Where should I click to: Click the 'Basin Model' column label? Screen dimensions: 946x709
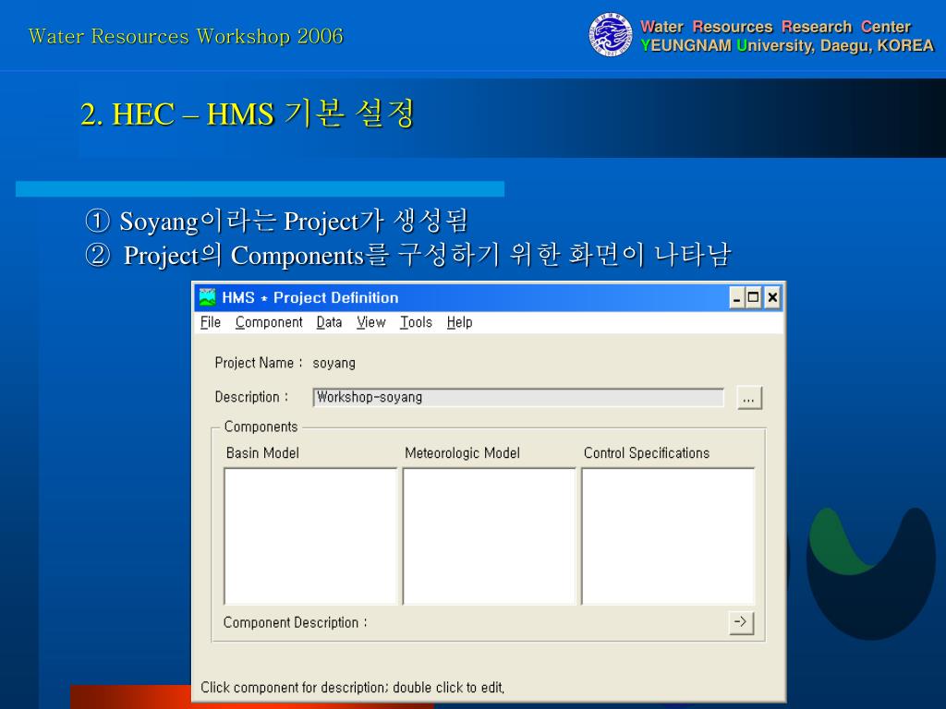pyautogui.click(x=262, y=452)
